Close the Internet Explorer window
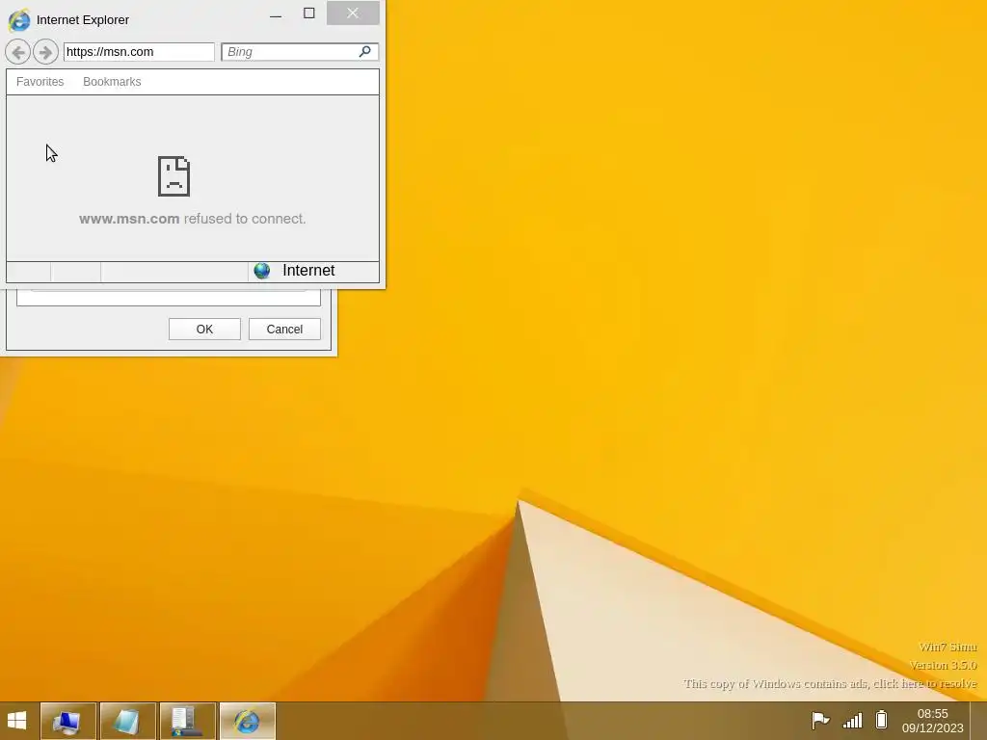Image resolution: width=987 pixels, height=740 pixels. click(x=353, y=13)
